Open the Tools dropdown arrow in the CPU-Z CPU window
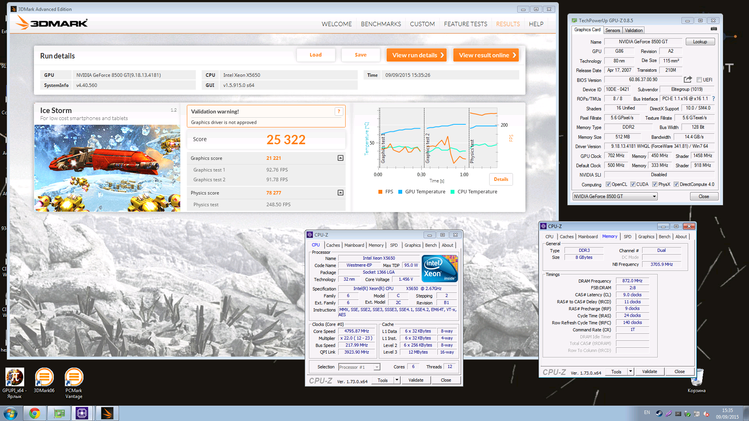 (397, 380)
